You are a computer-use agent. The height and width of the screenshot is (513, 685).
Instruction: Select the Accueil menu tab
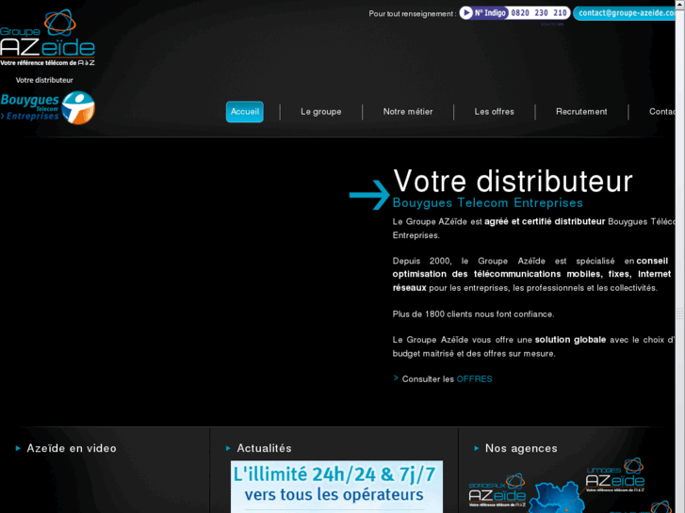point(245,112)
